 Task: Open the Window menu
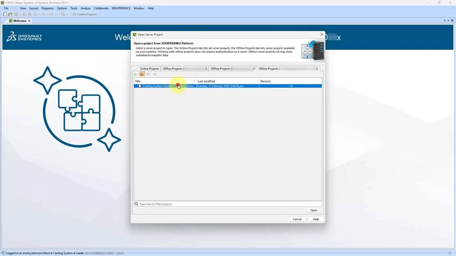(139, 8)
